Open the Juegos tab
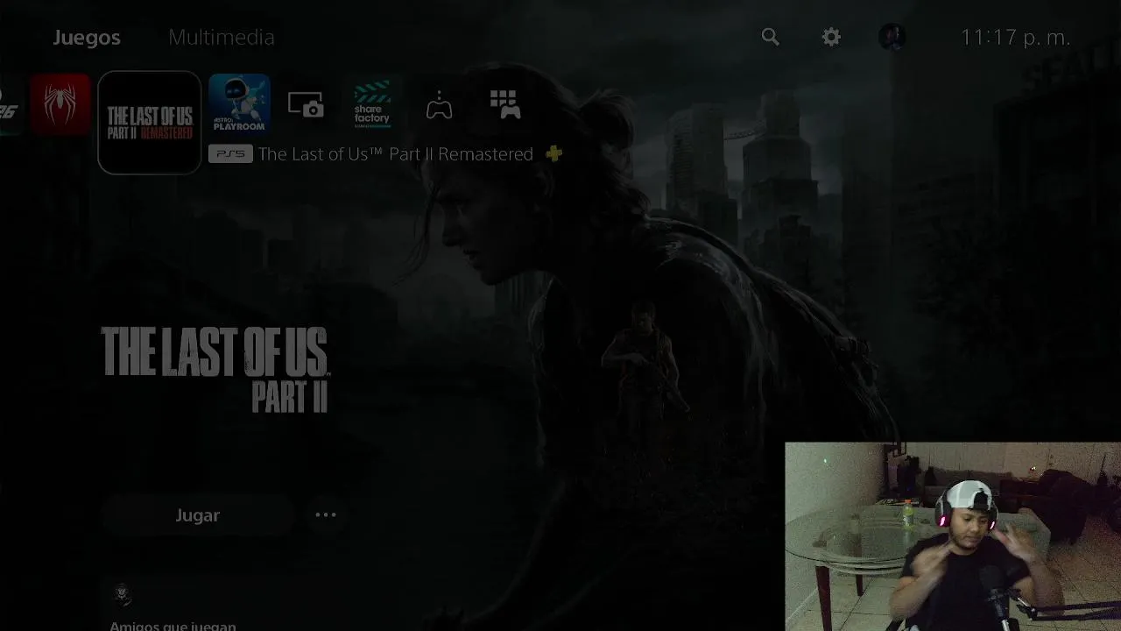Screen dimensions: 1121x631 (87, 38)
